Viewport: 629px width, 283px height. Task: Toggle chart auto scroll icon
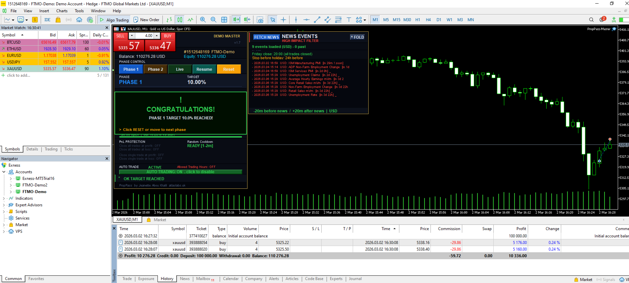click(236, 20)
